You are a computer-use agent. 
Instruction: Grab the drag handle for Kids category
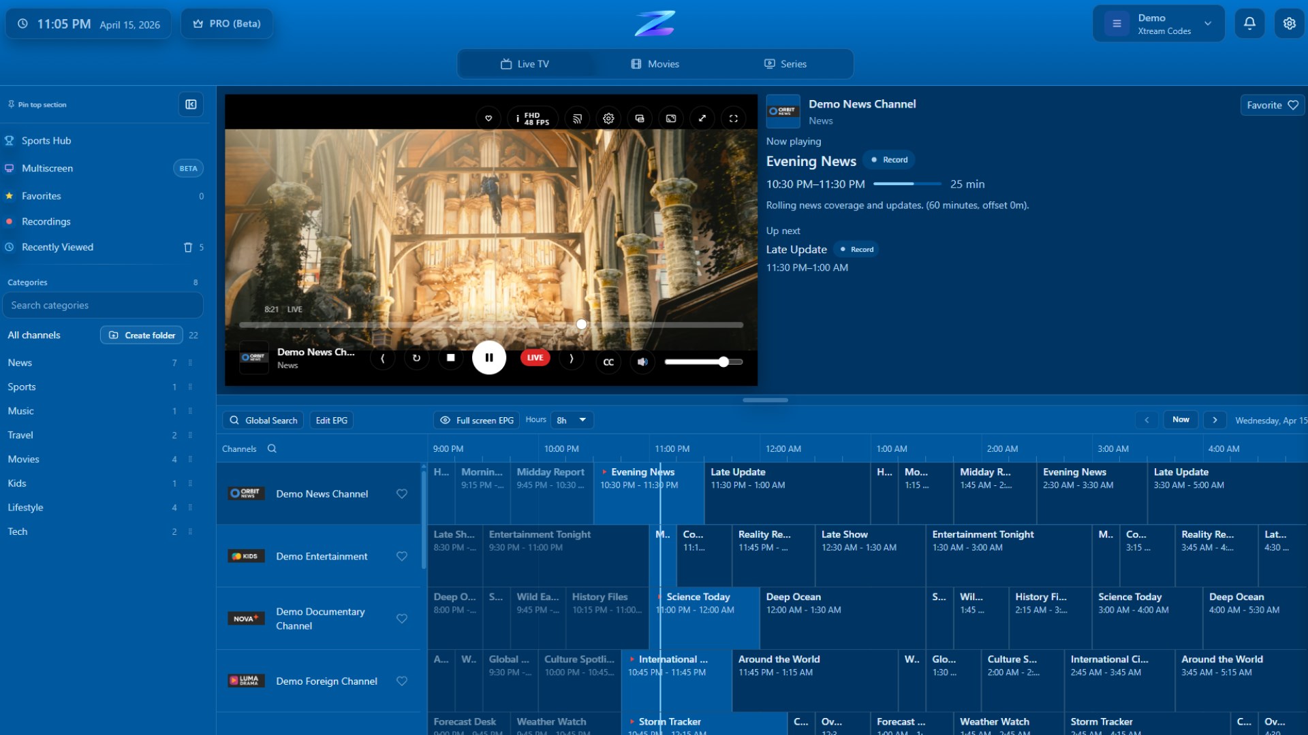click(x=190, y=483)
